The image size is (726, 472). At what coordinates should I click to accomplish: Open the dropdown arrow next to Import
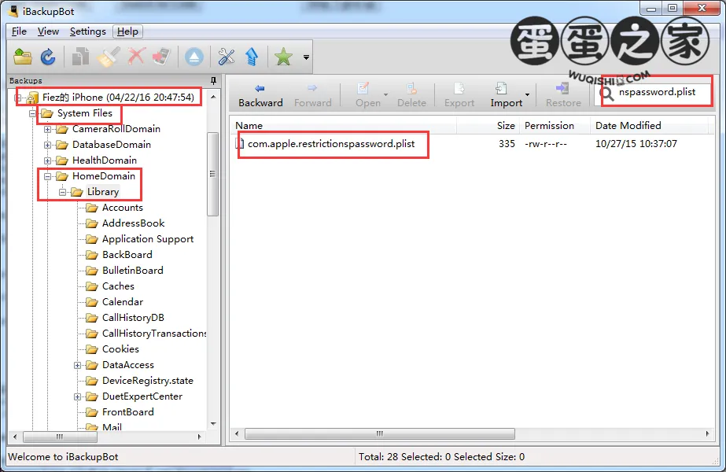[x=527, y=94]
